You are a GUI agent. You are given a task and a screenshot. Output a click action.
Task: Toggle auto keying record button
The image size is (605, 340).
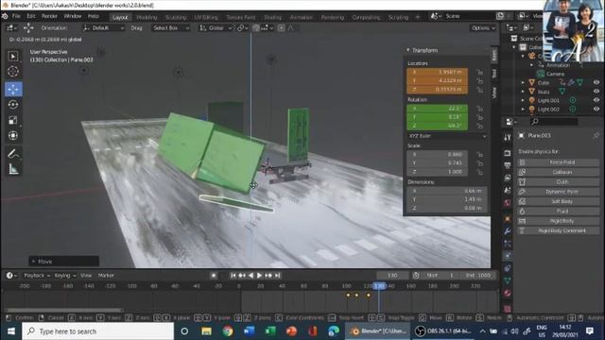pos(214,275)
